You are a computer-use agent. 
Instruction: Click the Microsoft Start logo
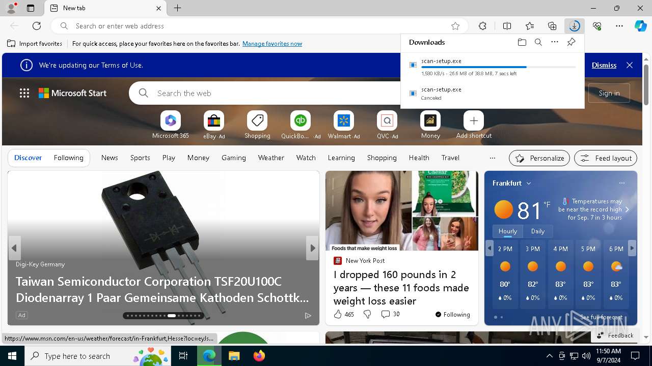73,93
